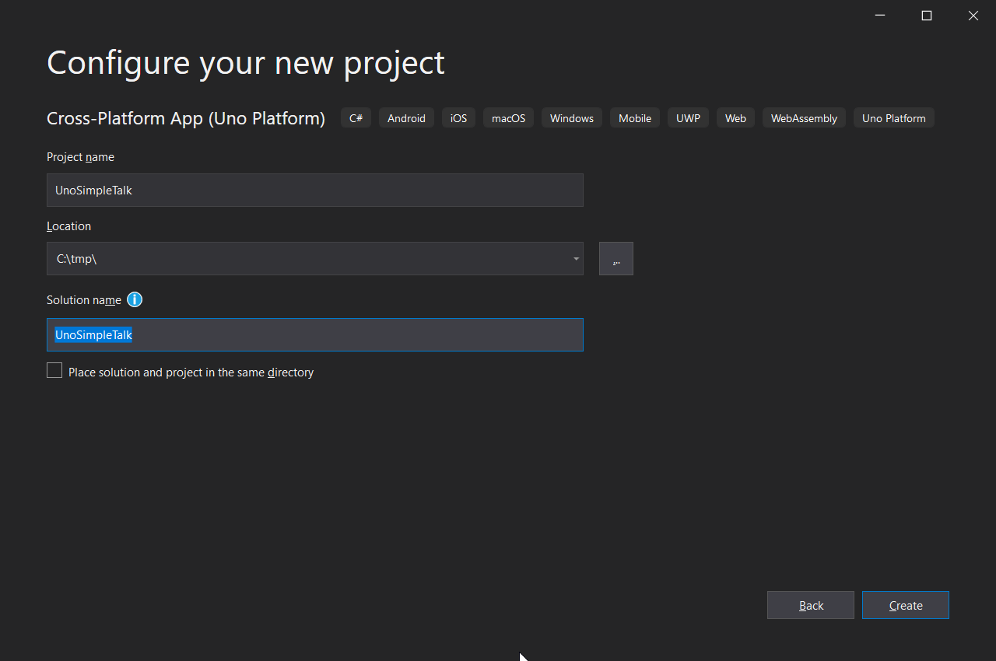Go Back to previous step

point(811,605)
